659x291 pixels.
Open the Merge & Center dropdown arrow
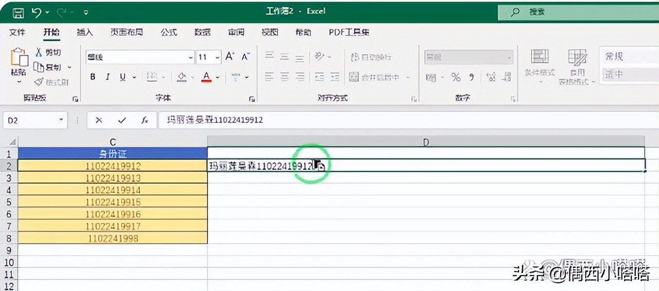pyautogui.click(x=408, y=78)
